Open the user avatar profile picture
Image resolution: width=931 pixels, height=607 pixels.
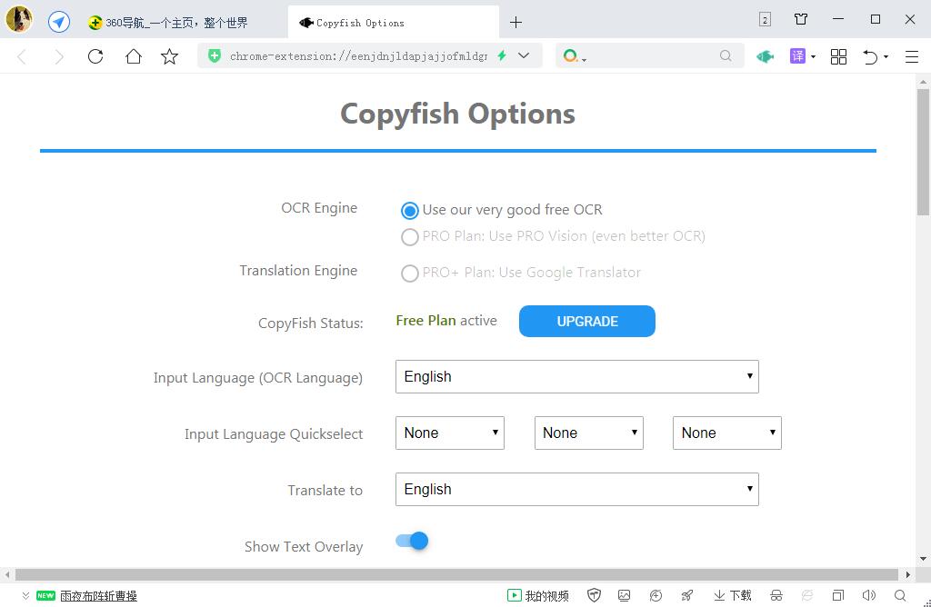[19, 20]
